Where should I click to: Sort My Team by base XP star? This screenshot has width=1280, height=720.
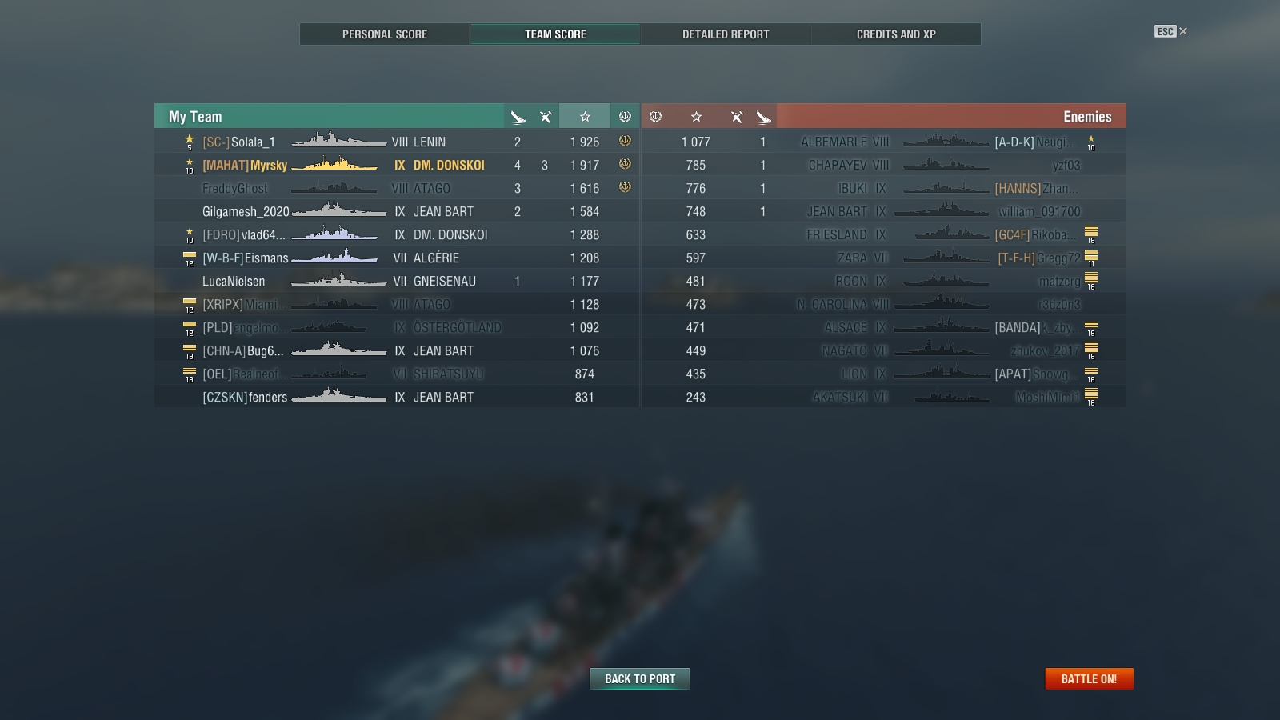point(585,117)
